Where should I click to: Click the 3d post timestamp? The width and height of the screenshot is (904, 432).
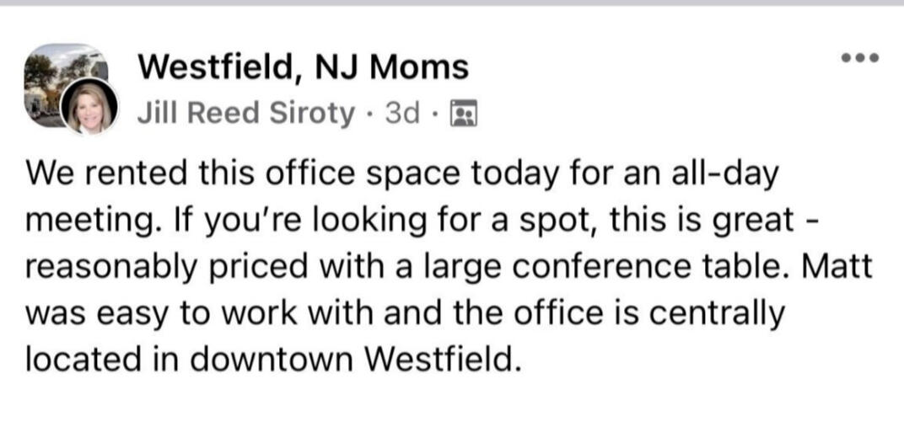402,113
